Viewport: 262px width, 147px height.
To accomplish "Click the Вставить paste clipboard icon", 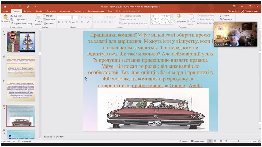I will point(5,17).
